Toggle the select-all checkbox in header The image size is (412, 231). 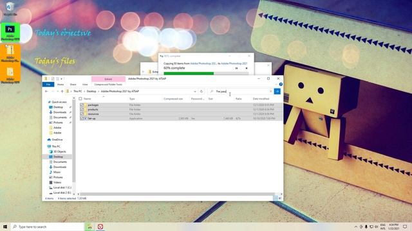(80, 99)
